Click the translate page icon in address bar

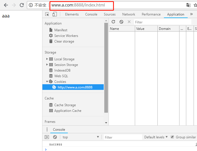(188, 5)
